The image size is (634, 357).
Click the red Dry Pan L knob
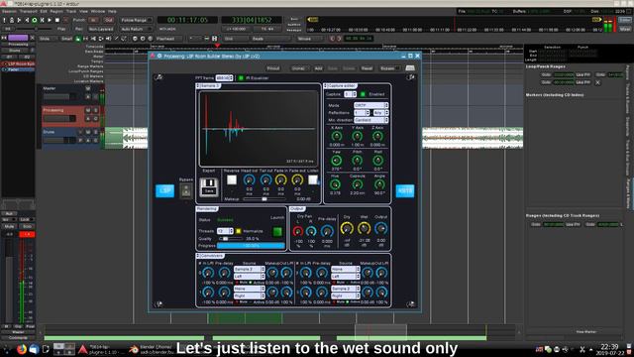click(298, 231)
